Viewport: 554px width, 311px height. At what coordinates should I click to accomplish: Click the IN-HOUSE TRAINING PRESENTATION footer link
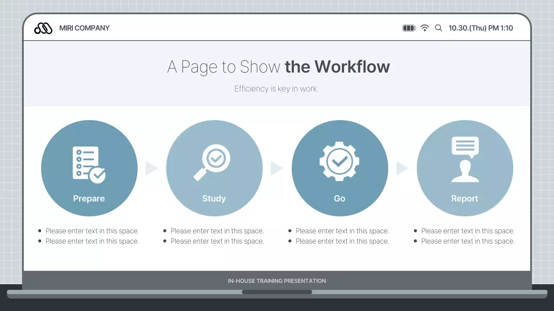[277, 281]
